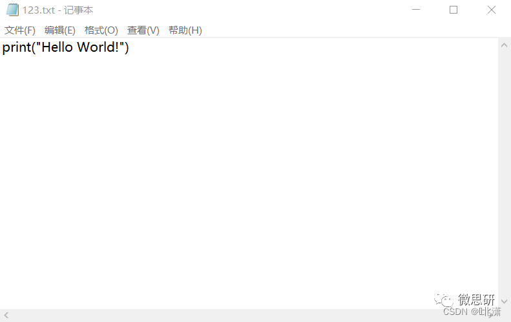Maximize the Notepad window
Image resolution: width=511 pixels, height=322 pixels.
pyautogui.click(x=454, y=10)
